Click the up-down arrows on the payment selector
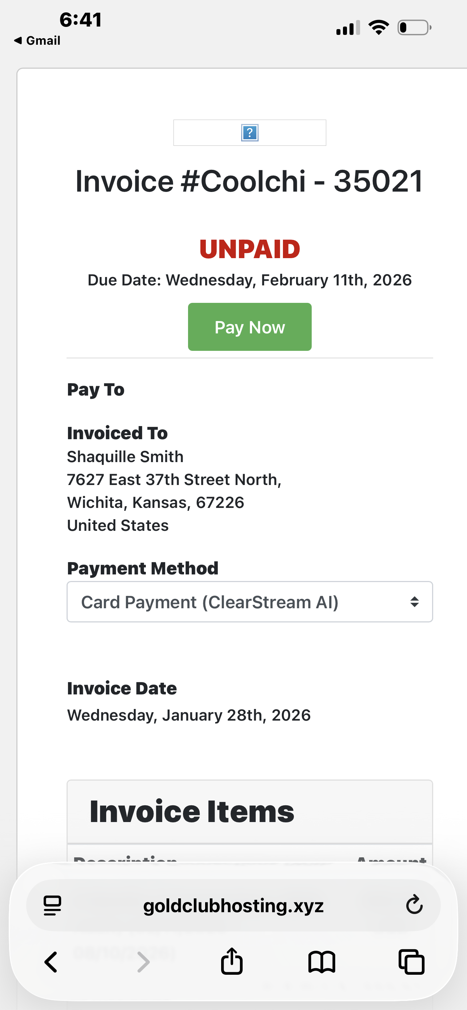Viewport: 467px width, 1010px height. [x=415, y=602]
